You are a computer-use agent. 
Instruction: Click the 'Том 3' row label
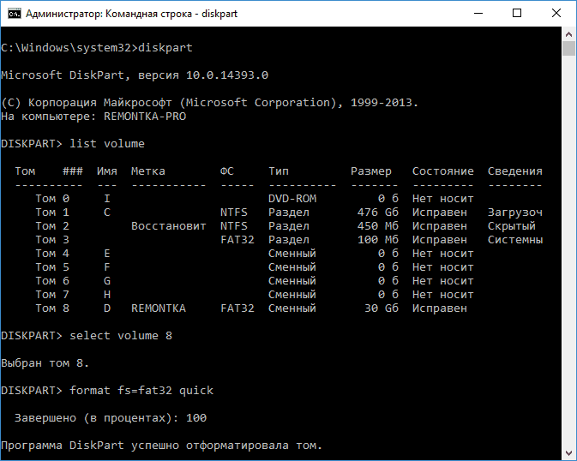[52, 240]
